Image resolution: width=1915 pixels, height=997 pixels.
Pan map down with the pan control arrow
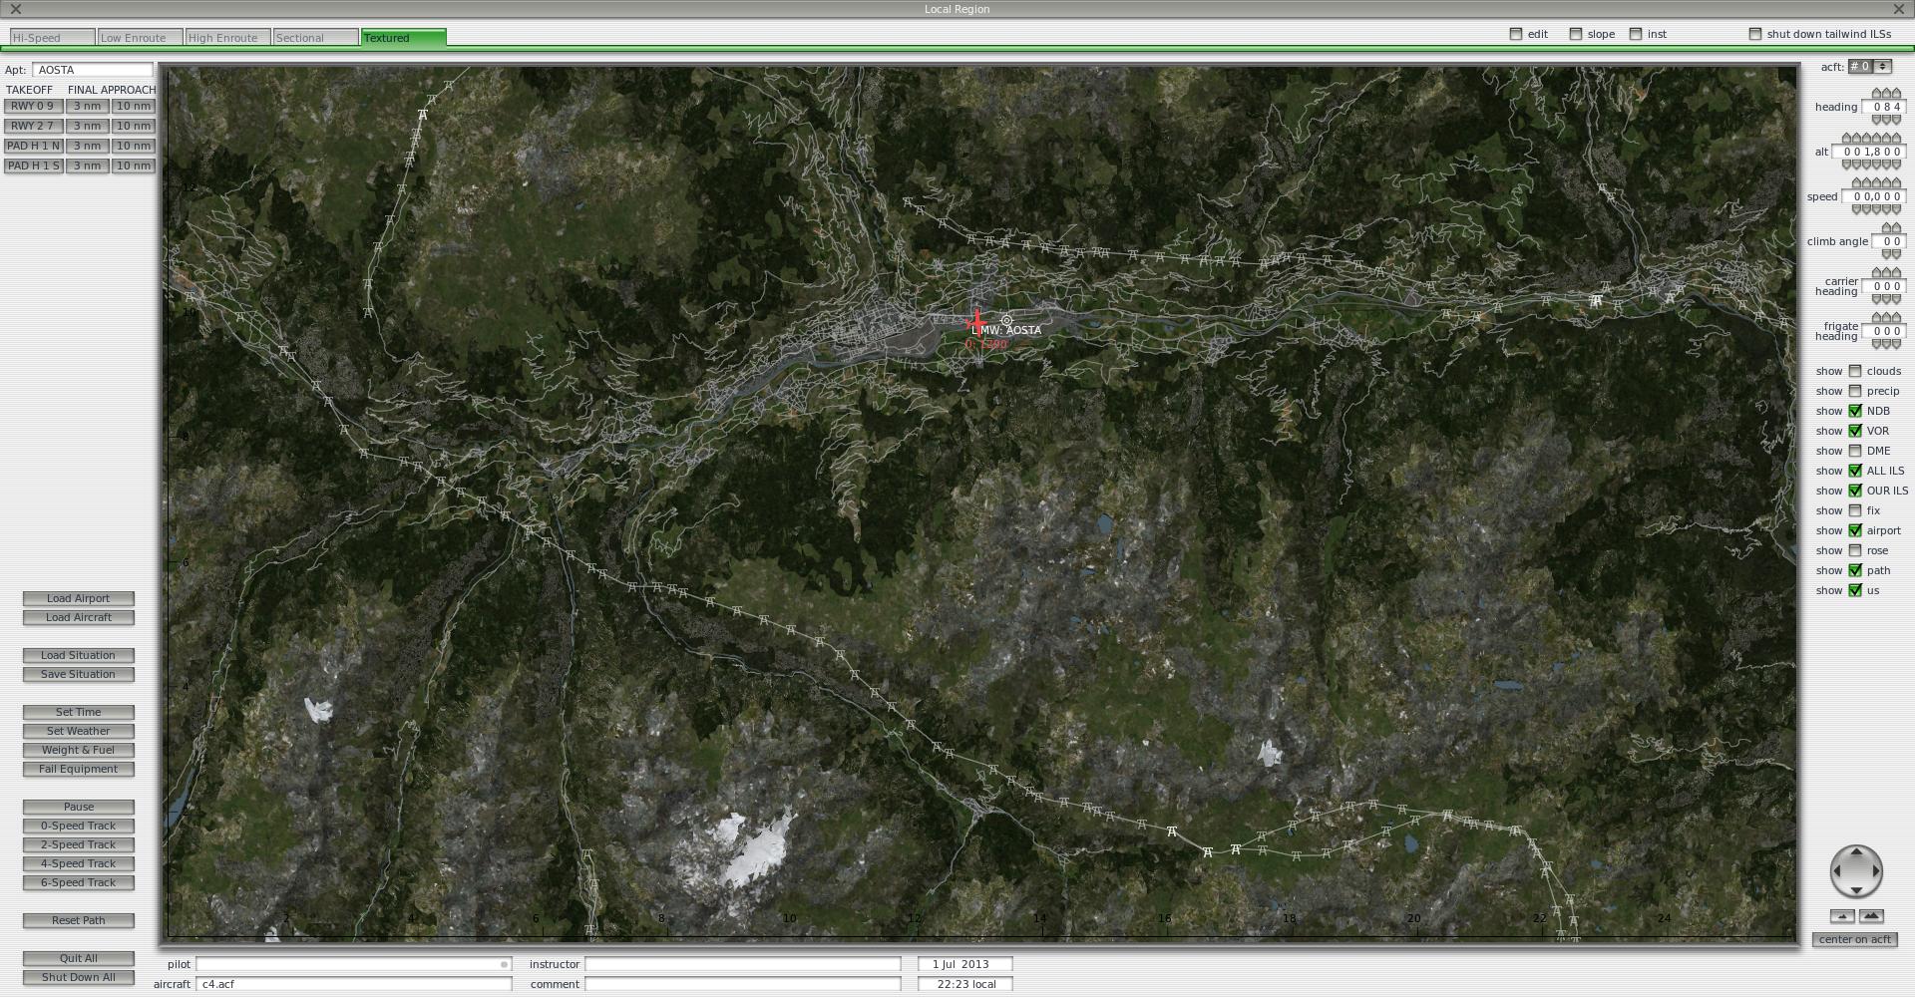point(1856,889)
